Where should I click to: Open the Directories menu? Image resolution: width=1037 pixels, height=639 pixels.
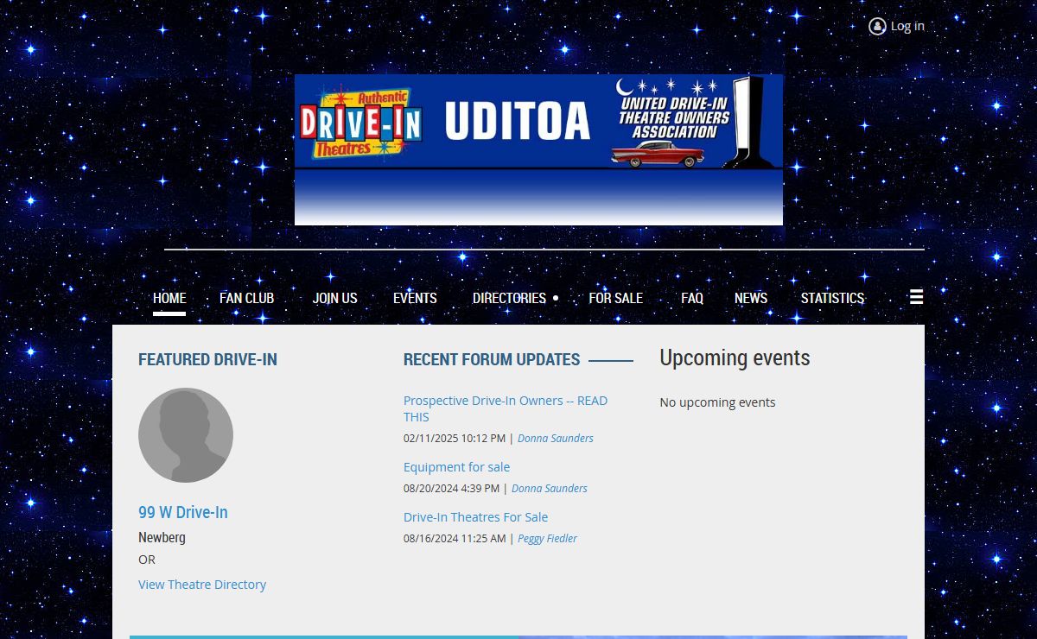point(509,298)
